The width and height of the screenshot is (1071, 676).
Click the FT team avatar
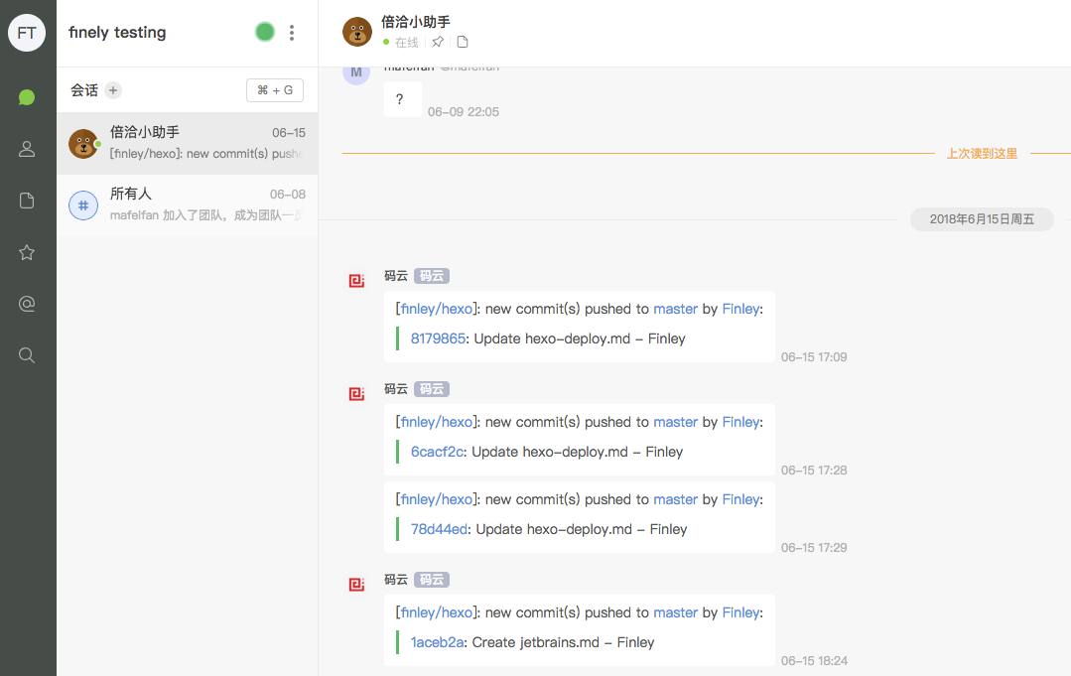pos(27,33)
